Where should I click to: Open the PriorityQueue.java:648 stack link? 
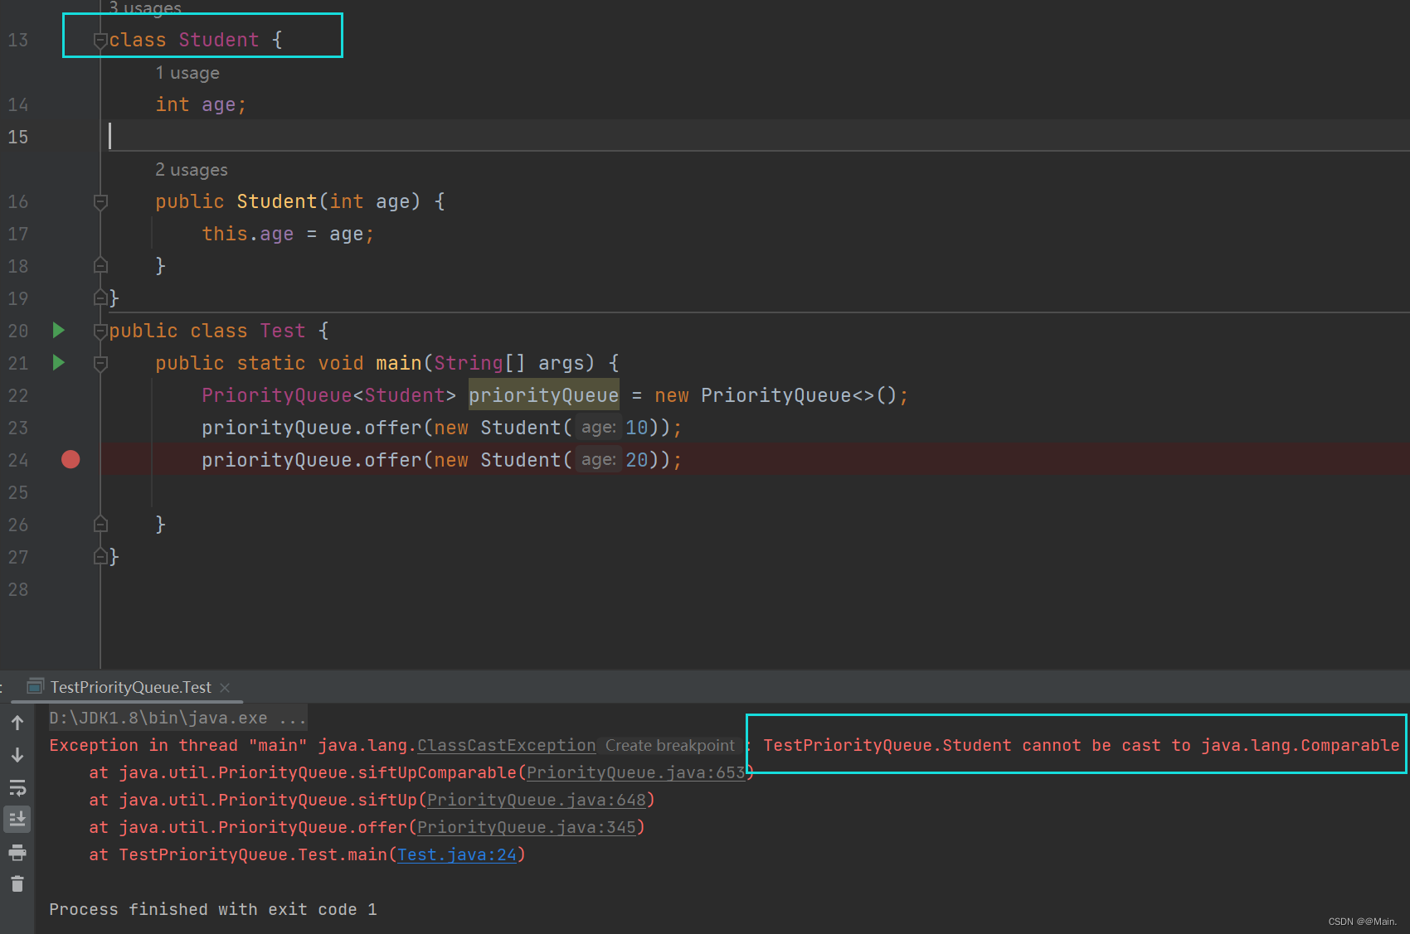coord(537,800)
